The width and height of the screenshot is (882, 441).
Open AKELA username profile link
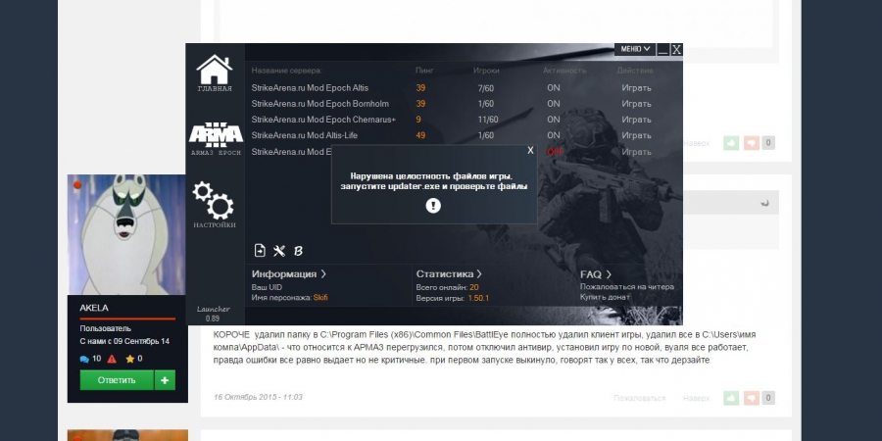pos(94,308)
